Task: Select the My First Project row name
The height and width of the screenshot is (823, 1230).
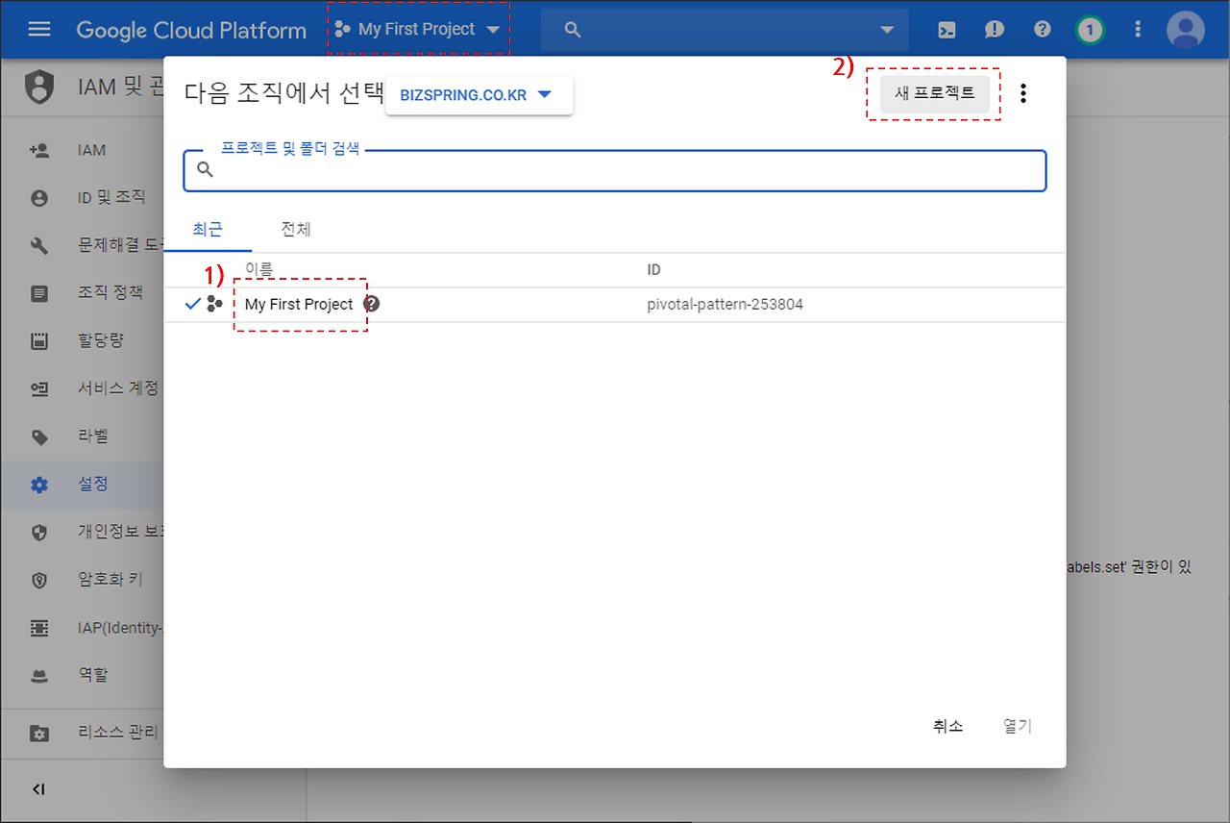Action: [299, 304]
